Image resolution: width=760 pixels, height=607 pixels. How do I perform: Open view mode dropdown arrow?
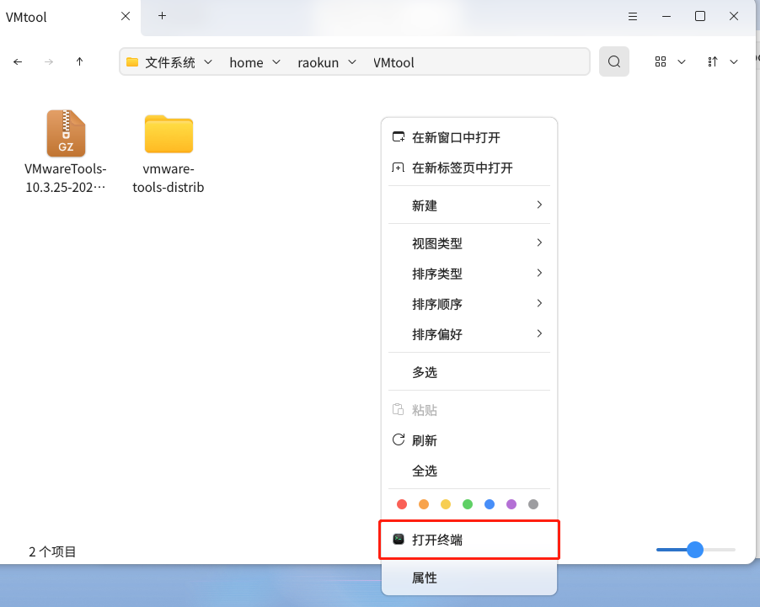tap(682, 62)
